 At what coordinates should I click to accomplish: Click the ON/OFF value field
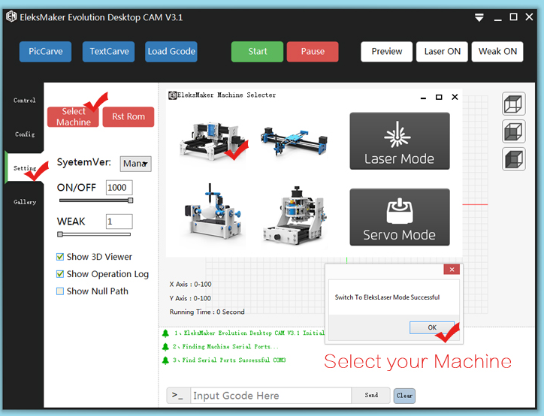119,188
